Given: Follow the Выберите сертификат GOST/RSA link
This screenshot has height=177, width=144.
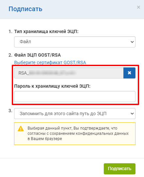Looking at the screenshot, I should (x=50, y=62).
